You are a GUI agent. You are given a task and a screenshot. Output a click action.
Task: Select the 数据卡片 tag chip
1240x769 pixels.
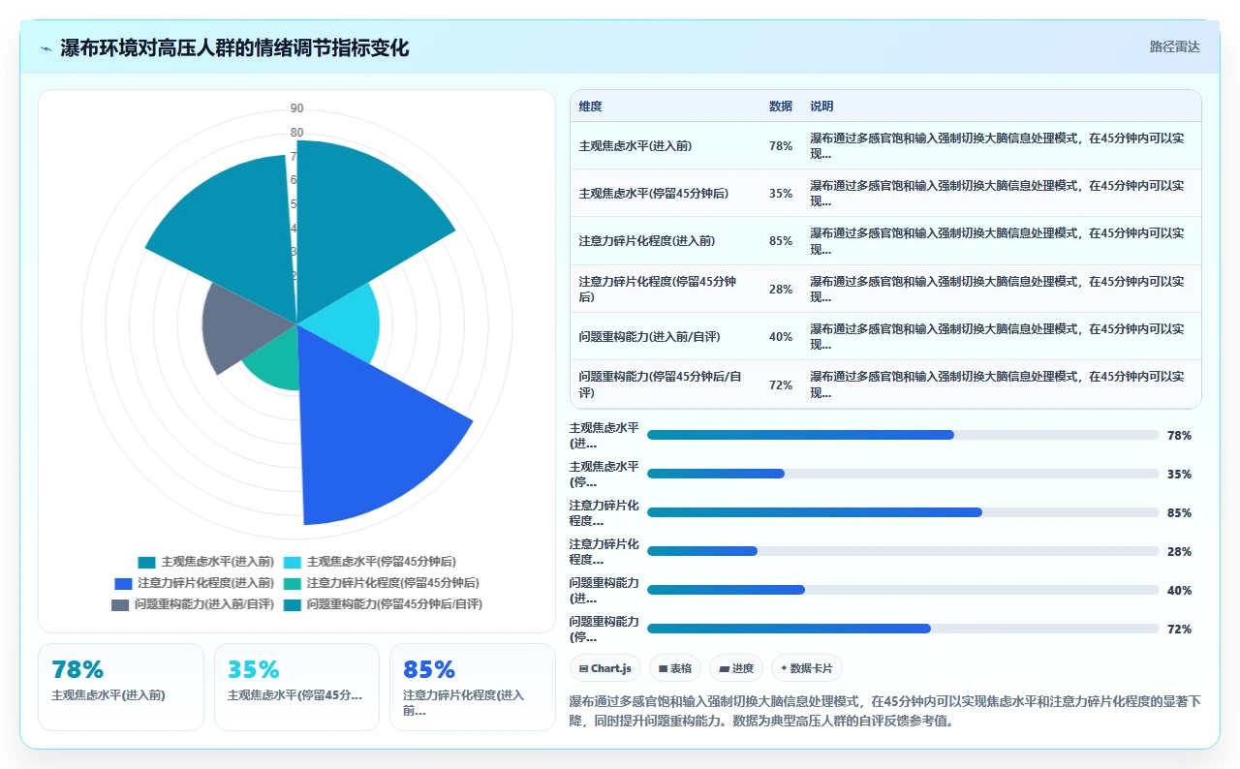click(x=806, y=668)
